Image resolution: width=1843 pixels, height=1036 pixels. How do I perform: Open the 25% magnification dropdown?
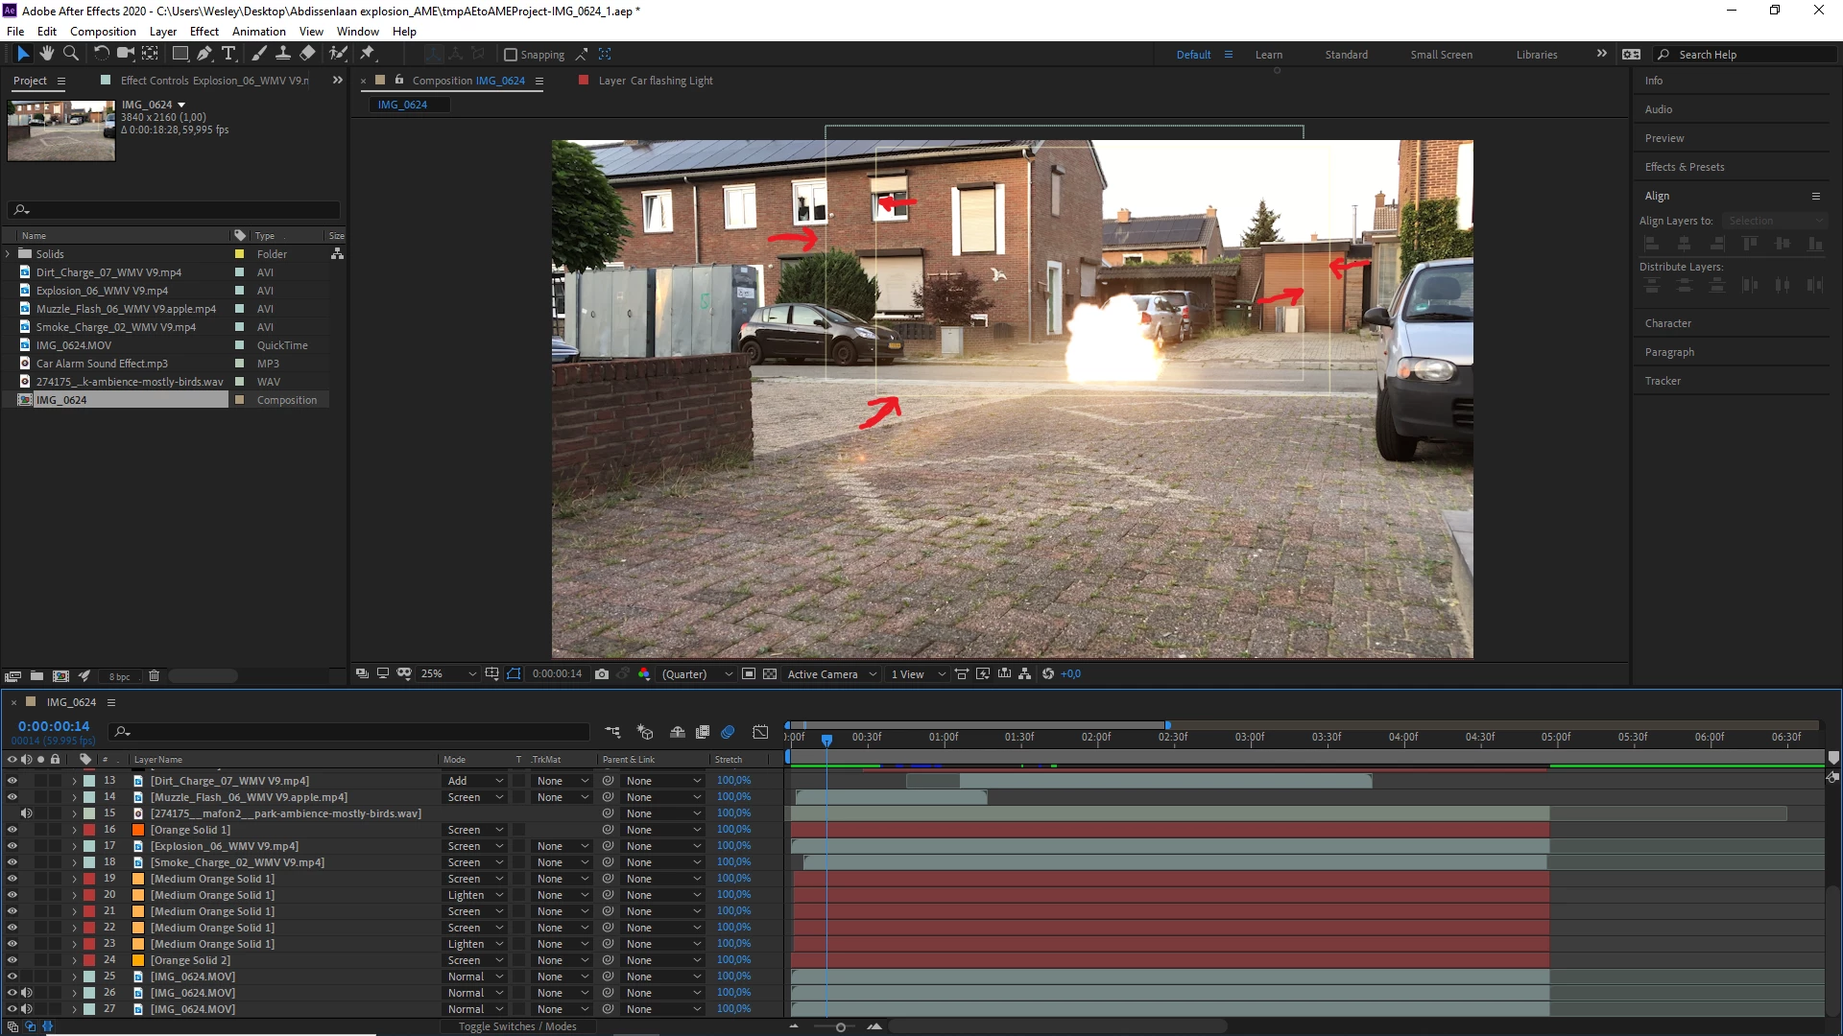click(448, 674)
